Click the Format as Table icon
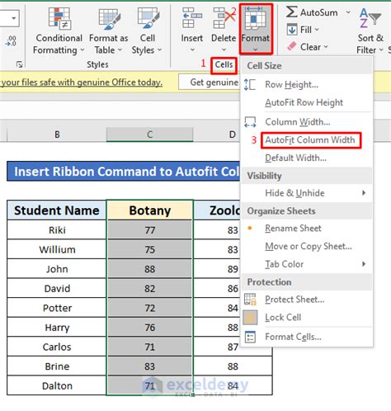 [109, 19]
